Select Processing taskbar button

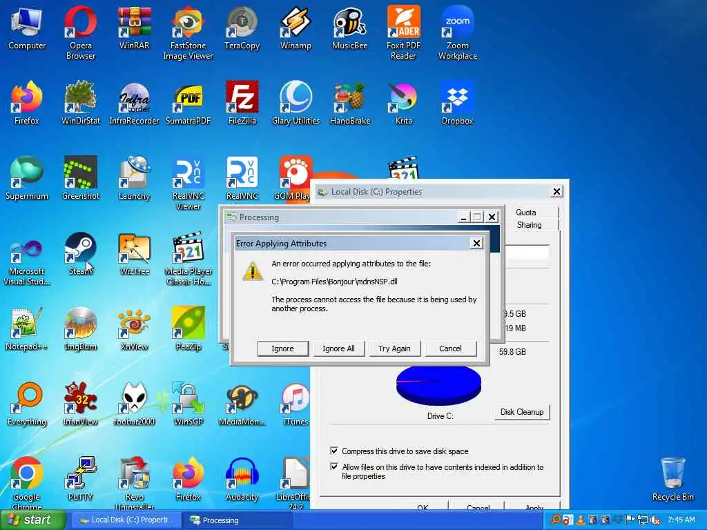pos(238,520)
